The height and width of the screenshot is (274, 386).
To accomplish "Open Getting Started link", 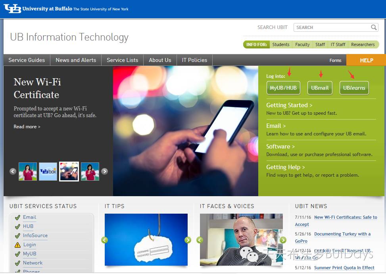I will click(x=289, y=105).
